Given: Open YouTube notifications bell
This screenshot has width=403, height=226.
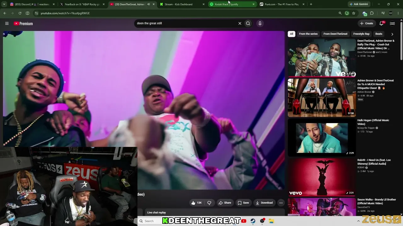Looking at the screenshot, I should tap(382, 23).
